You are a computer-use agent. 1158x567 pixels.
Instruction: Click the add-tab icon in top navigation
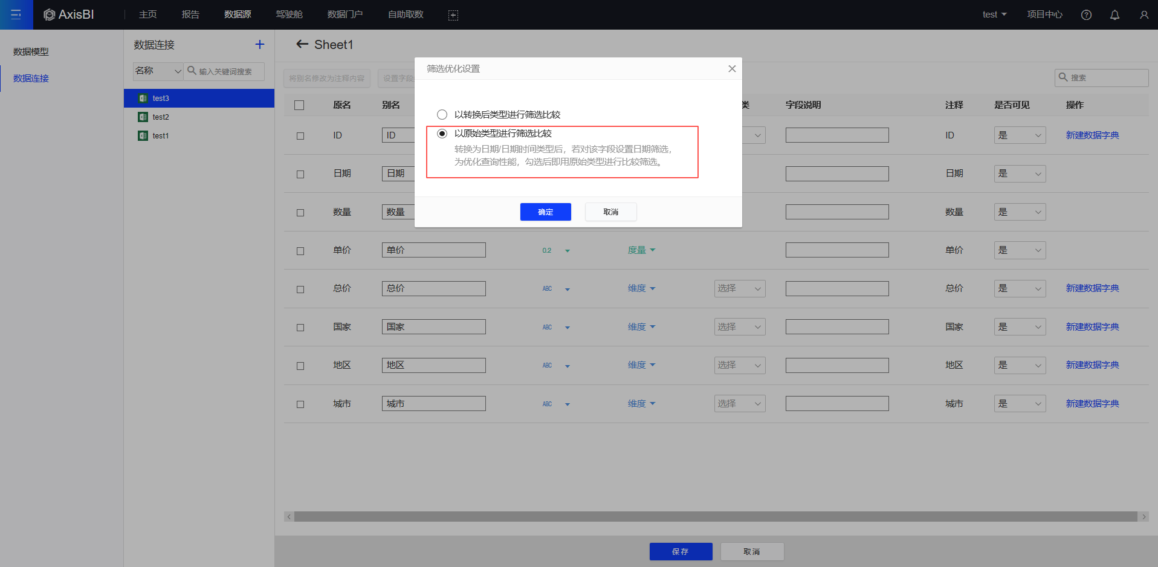(x=453, y=15)
